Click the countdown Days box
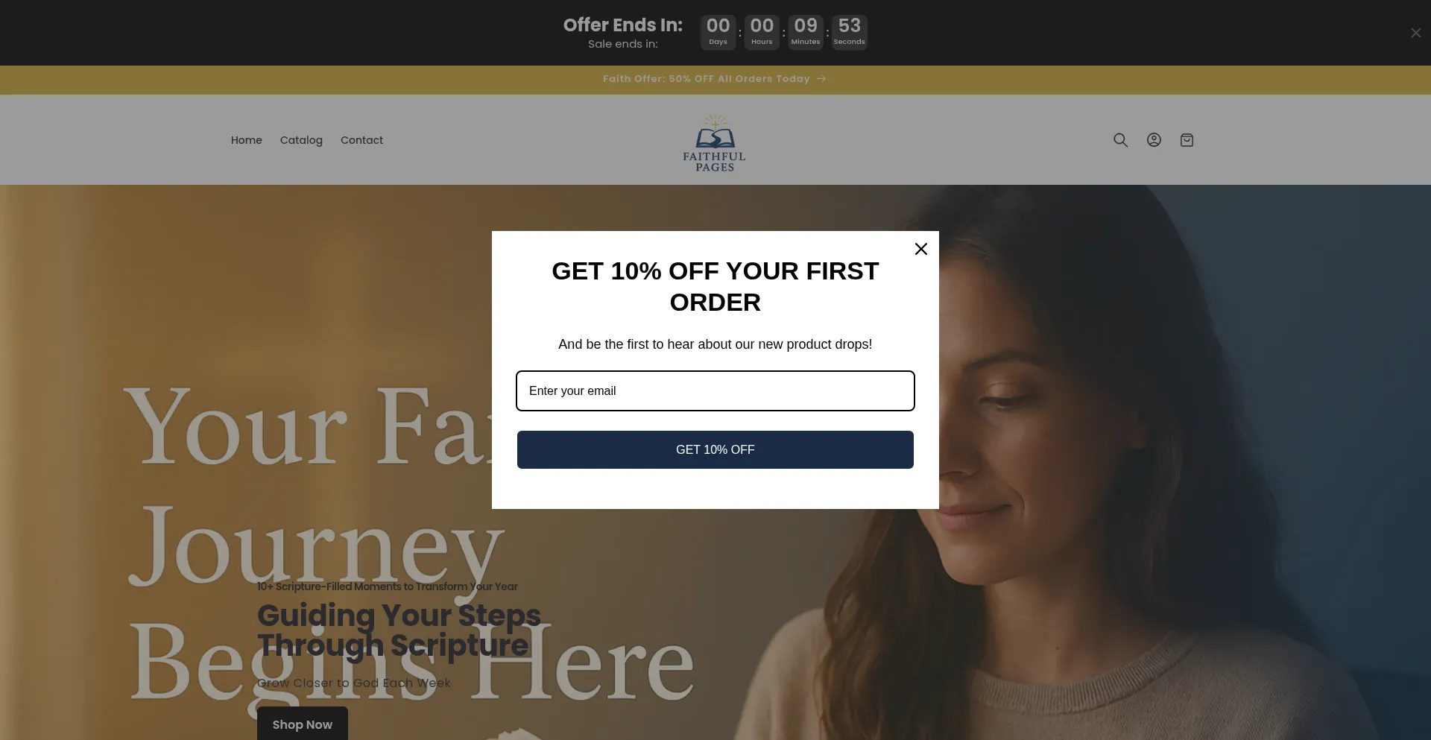This screenshot has height=740, width=1431. 718,32
